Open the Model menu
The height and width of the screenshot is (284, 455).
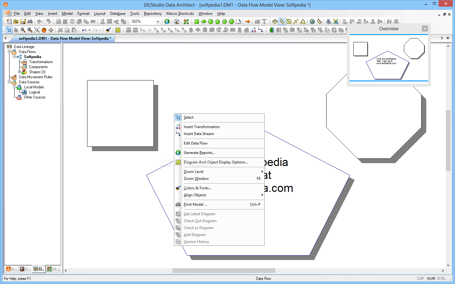coord(67,14)
